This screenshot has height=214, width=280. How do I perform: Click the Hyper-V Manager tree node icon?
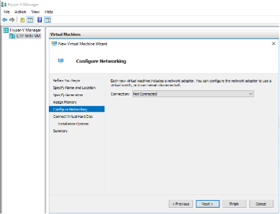tap(6, 30)
